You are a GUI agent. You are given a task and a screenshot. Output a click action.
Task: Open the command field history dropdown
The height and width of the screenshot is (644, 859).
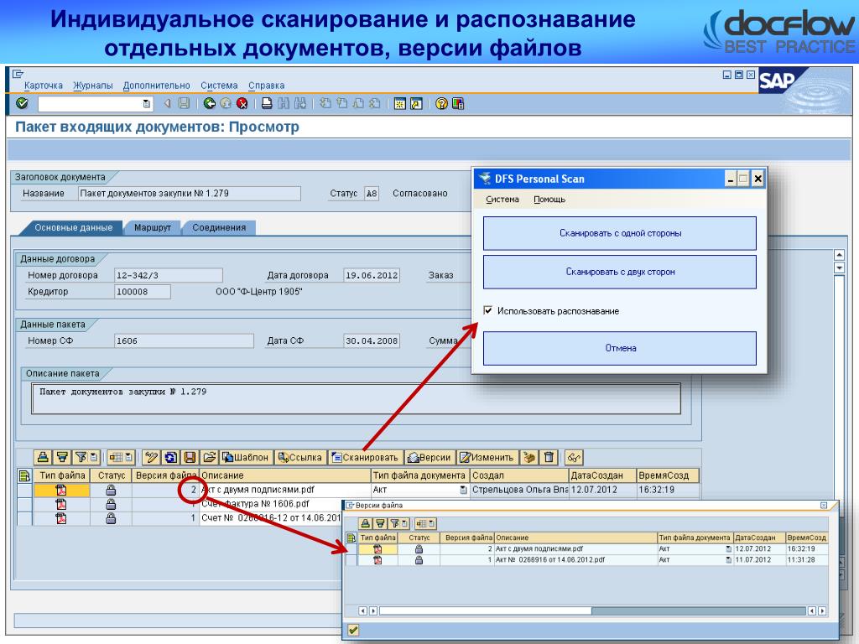[x=146, y=103]
